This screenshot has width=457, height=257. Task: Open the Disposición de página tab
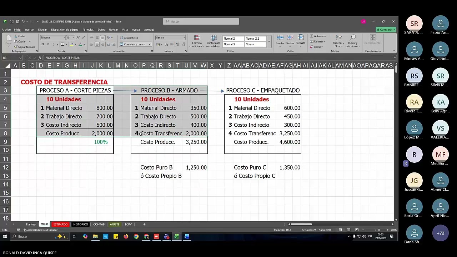[x=65, y=30]
